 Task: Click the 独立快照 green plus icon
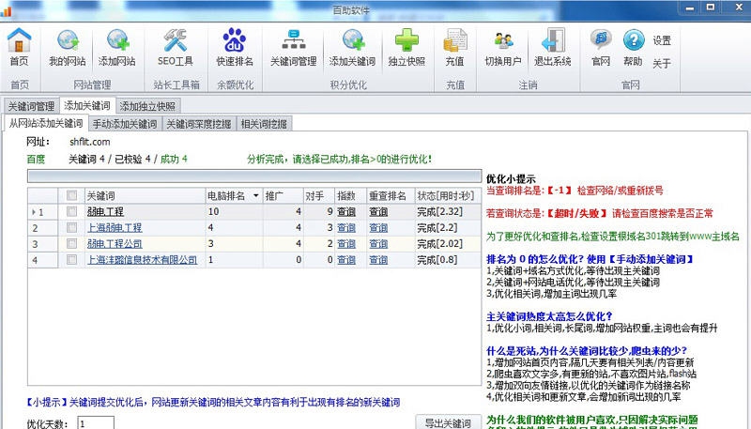406,46
